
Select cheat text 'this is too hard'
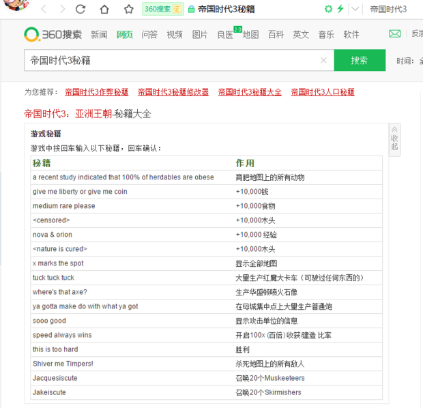coord(55,349)
